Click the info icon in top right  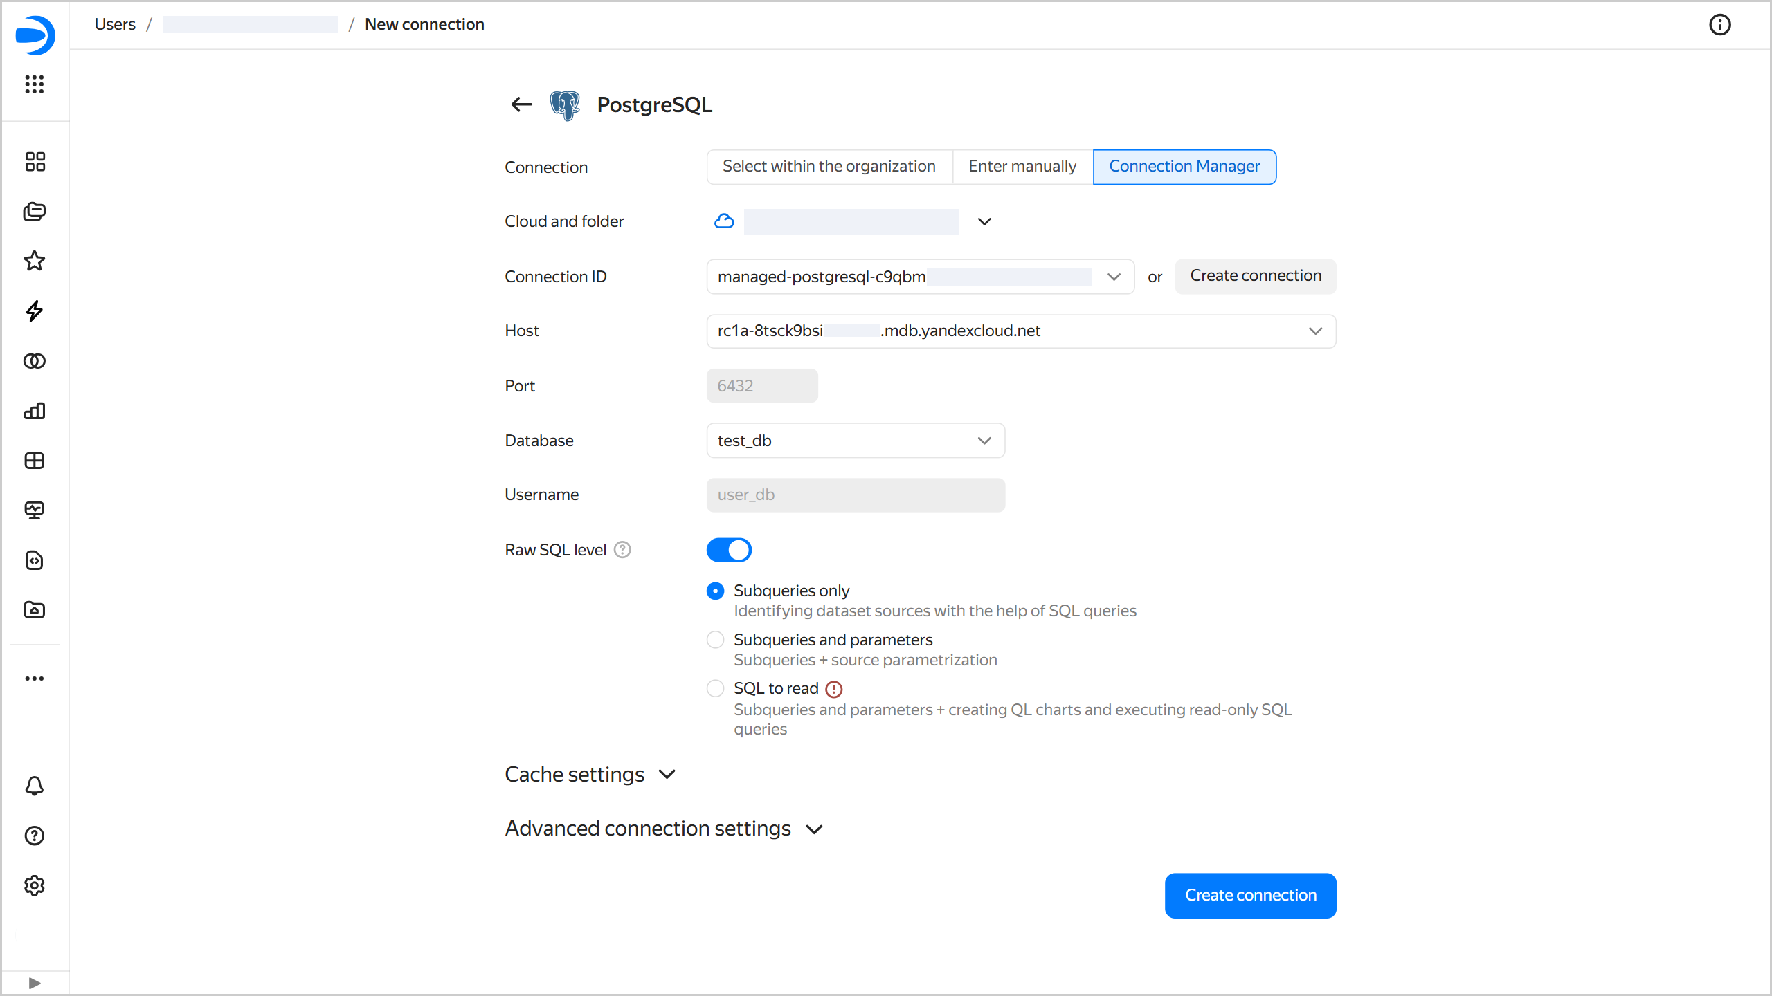[x=1720, y=25]
